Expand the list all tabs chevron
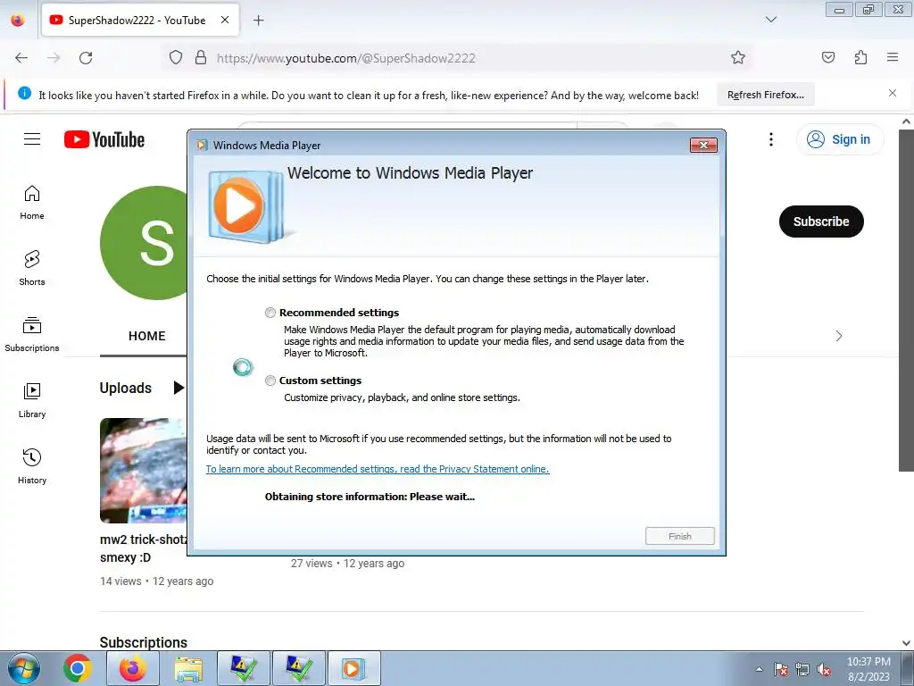Viewport: 914px width, 686px height. point(770,20)
